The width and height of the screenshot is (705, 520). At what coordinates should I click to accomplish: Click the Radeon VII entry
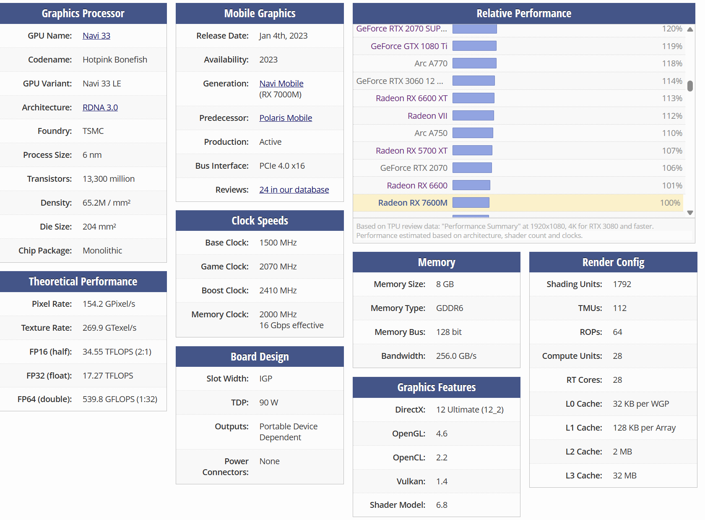pos(427,116)
